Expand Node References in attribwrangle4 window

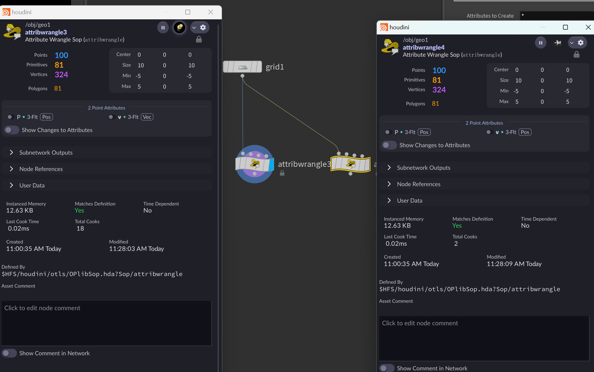click(x=484, y=184)
